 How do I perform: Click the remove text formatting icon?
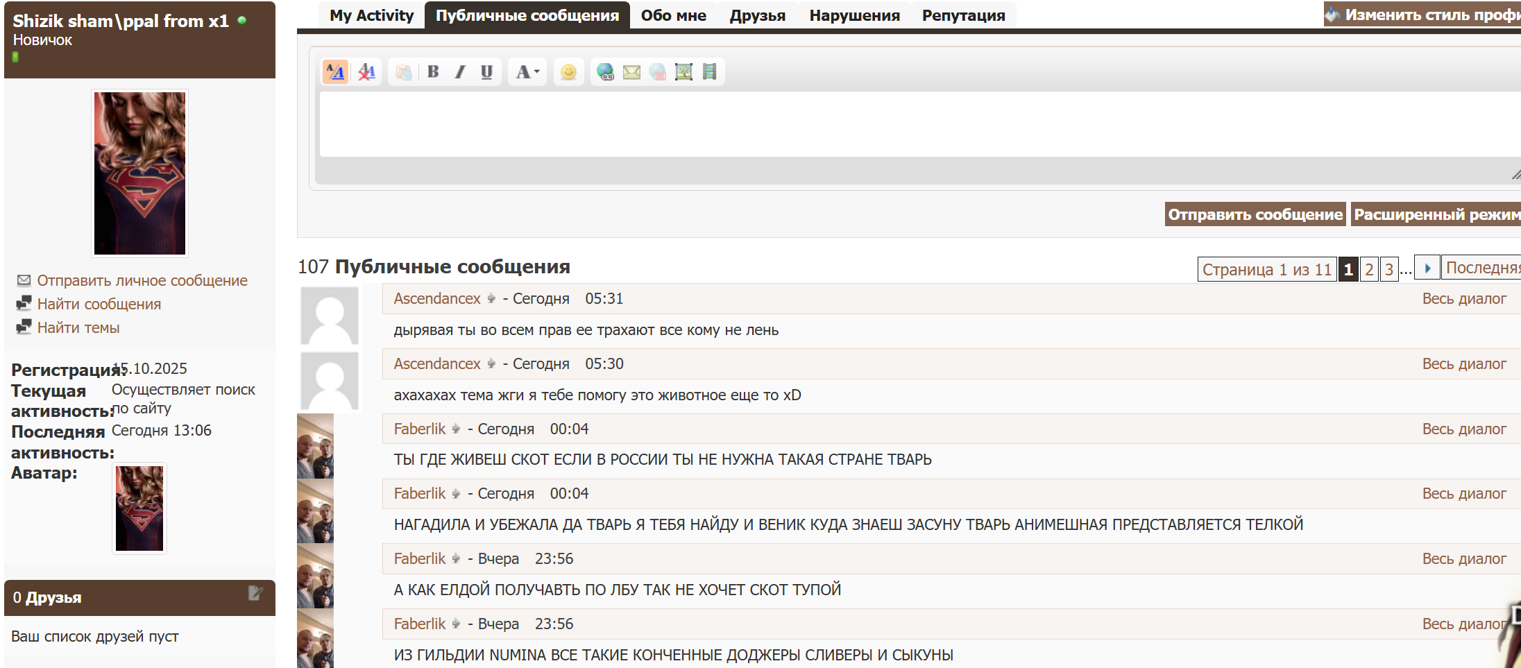point(366,72)
